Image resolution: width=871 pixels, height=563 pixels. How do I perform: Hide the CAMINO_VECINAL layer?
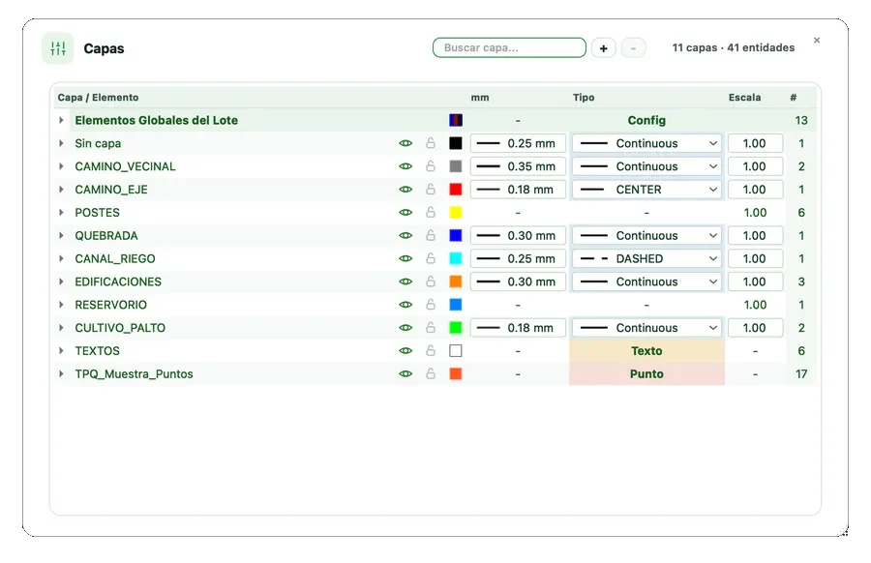point(405,166)
